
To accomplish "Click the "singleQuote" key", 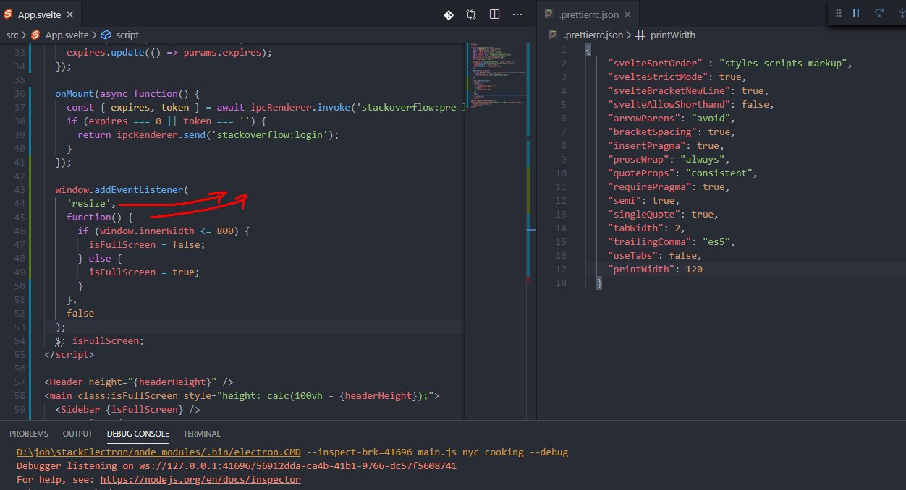I will point(647,215).
